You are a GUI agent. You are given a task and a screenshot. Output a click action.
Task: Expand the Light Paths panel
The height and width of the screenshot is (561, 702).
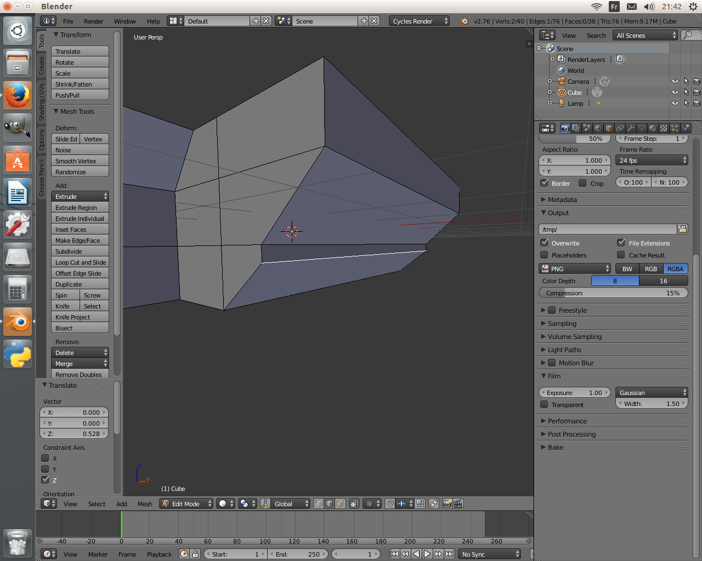coord(564,350)
